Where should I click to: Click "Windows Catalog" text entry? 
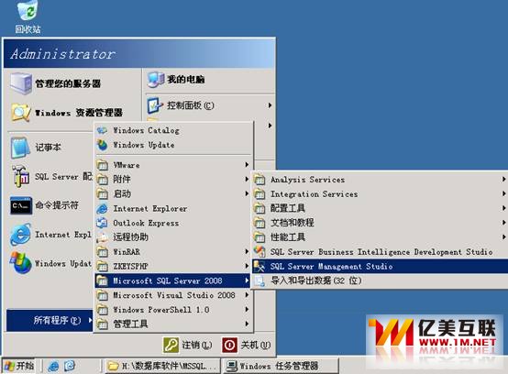(x=146, y=130)
